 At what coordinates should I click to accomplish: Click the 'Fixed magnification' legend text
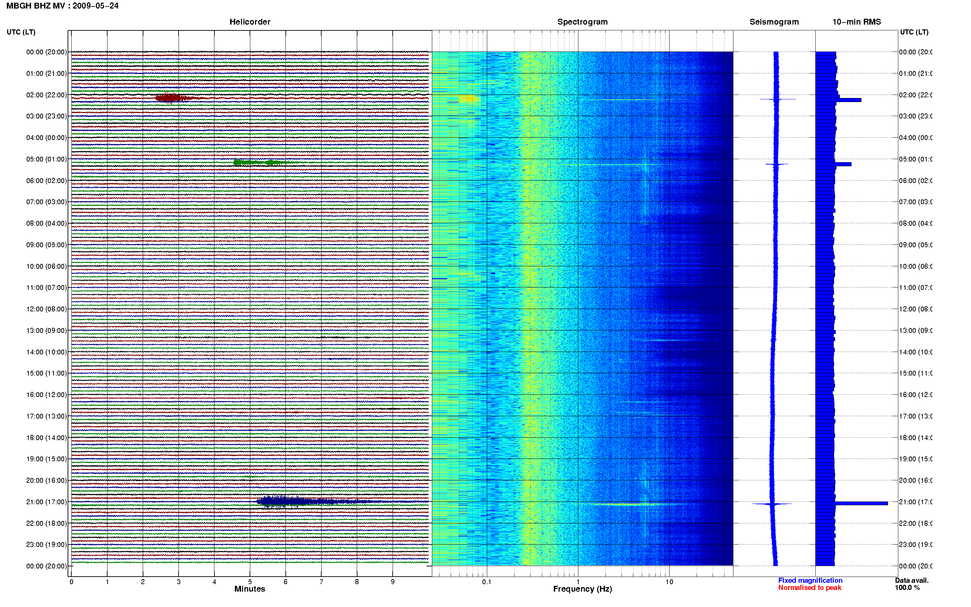pos(810,580)
